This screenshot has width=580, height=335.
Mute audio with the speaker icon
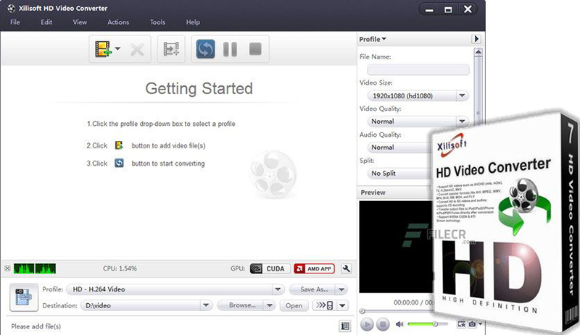tap(399, 324)
